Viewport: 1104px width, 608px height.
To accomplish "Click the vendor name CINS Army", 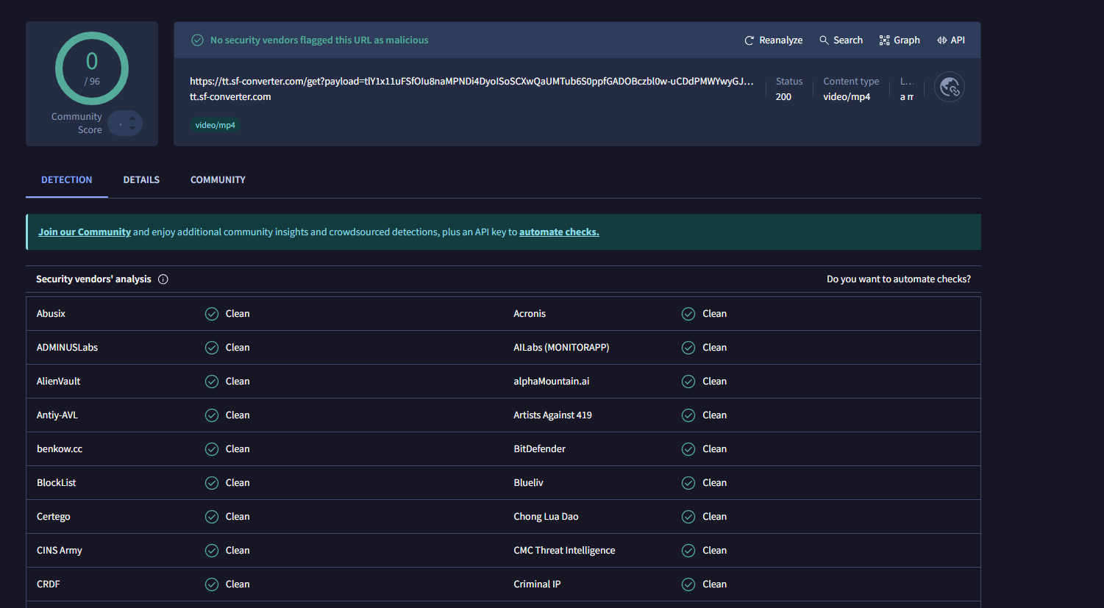I will coord(60,551).
